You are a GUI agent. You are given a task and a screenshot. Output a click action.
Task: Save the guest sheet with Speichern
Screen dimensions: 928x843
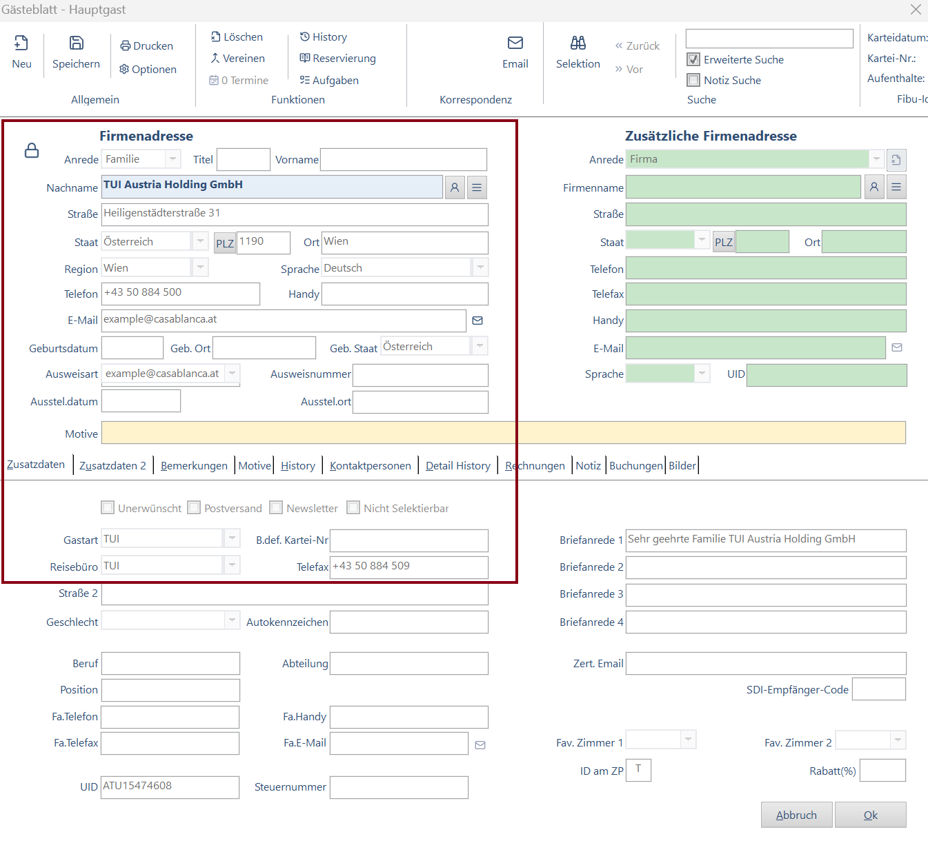[x=76, y=52]
